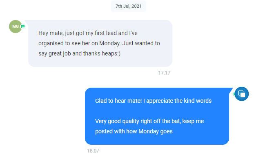This screenshot has width=254, height=157.
Task: Click the 18:07 reply timestamp
Action: pos(93,151)
